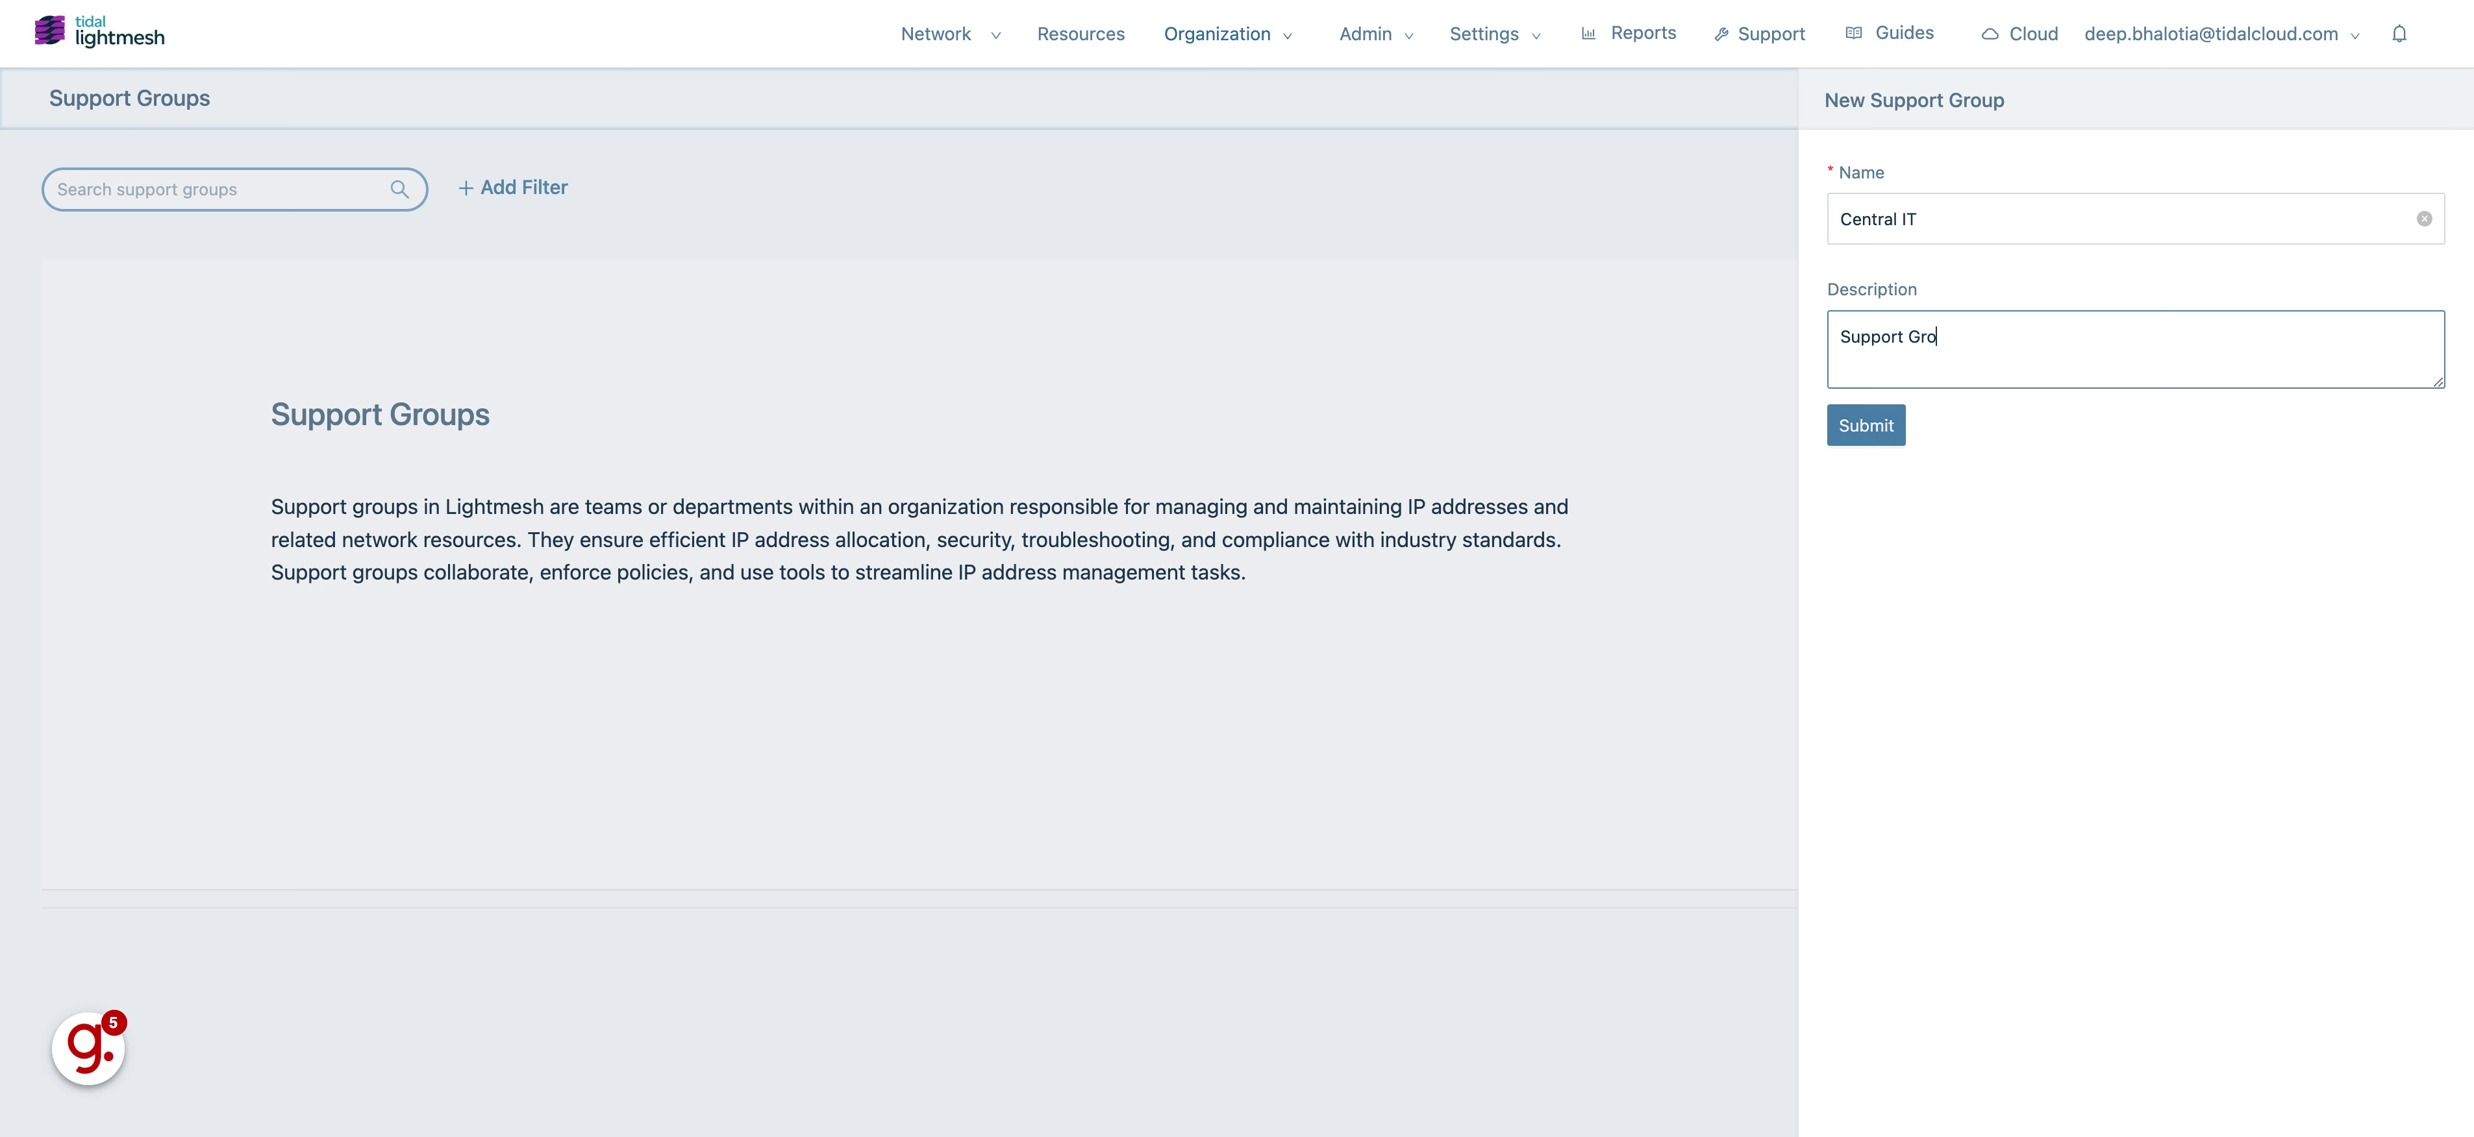Click the Tidal Lightmesh logo
This screenshot has width=2474, height=1137.
tap(100, 32)
